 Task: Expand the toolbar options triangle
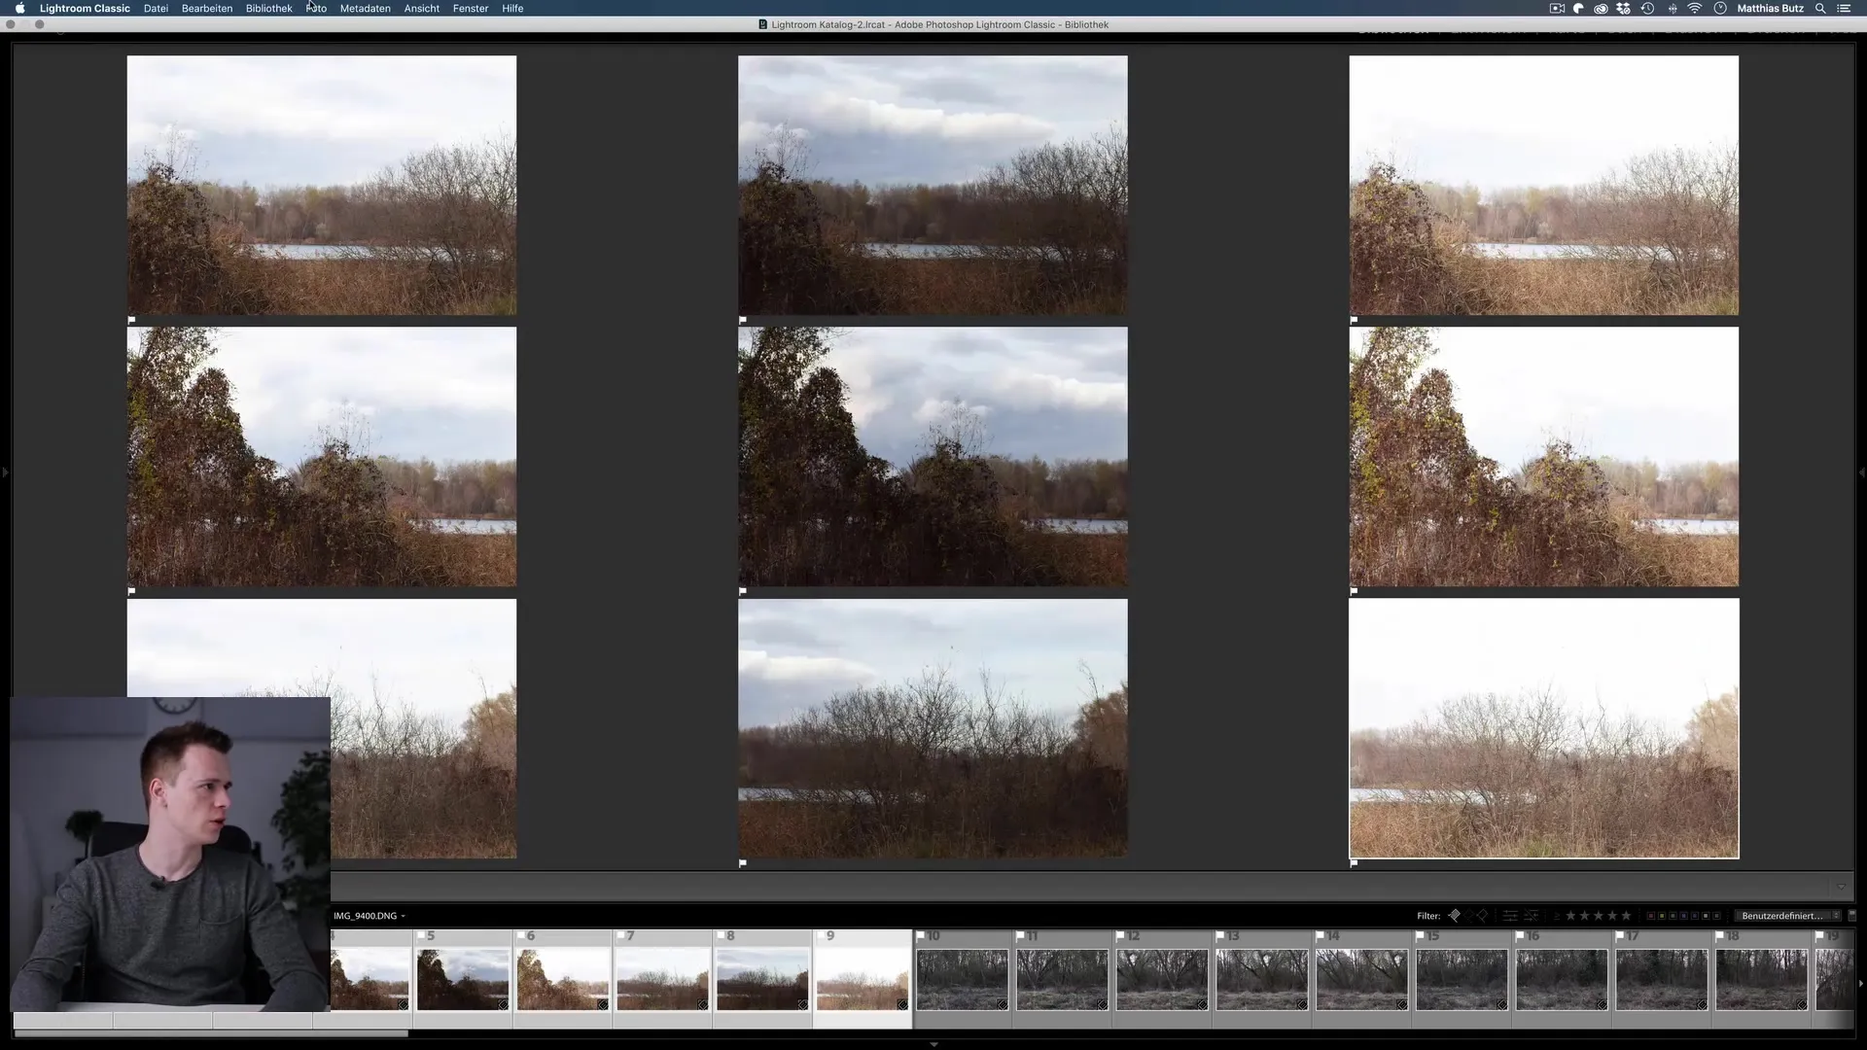click(x=1841, y=887)
